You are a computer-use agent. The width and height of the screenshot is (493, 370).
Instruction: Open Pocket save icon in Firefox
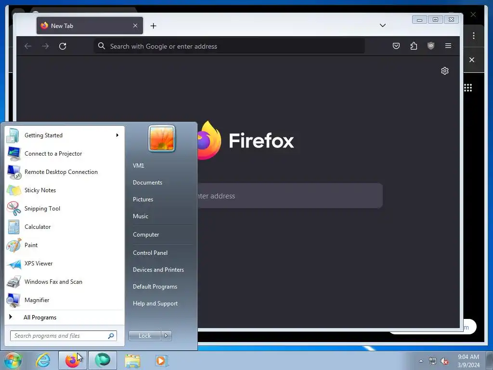(x=396, y=46)
